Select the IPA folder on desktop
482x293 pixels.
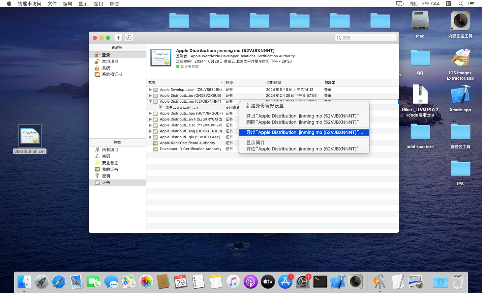pyautogui.click(x=460, y=173)
